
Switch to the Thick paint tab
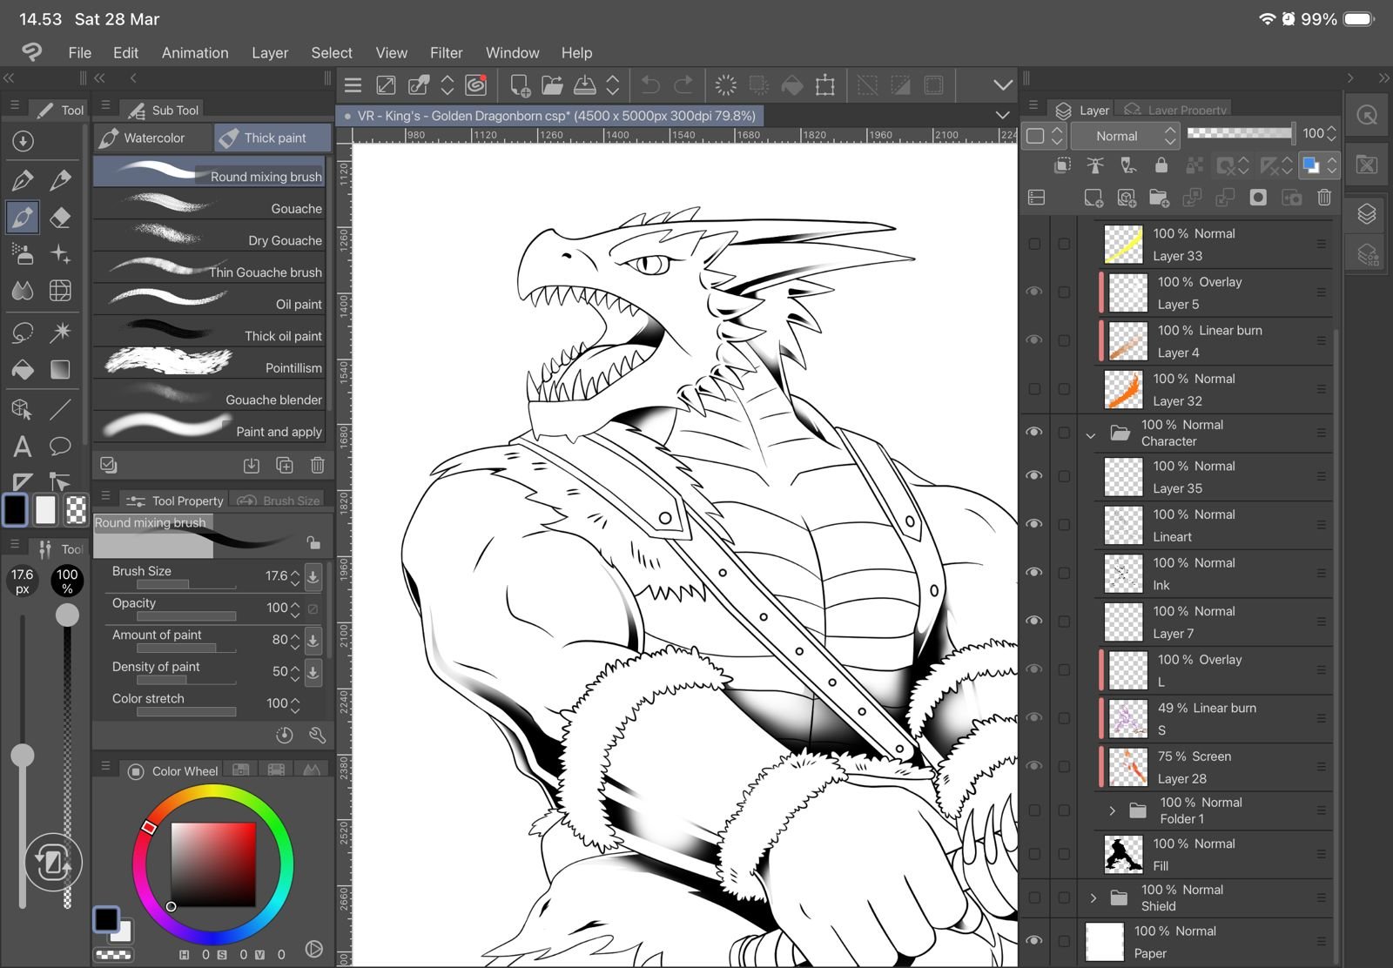(x=273, y=138)
